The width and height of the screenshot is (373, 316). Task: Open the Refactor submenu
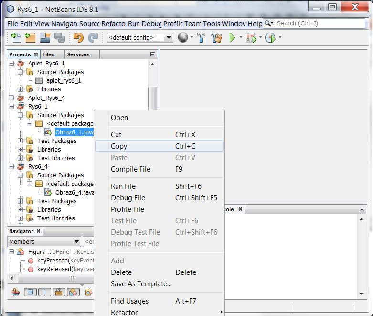pyautogui.click(x=159, y=312)
